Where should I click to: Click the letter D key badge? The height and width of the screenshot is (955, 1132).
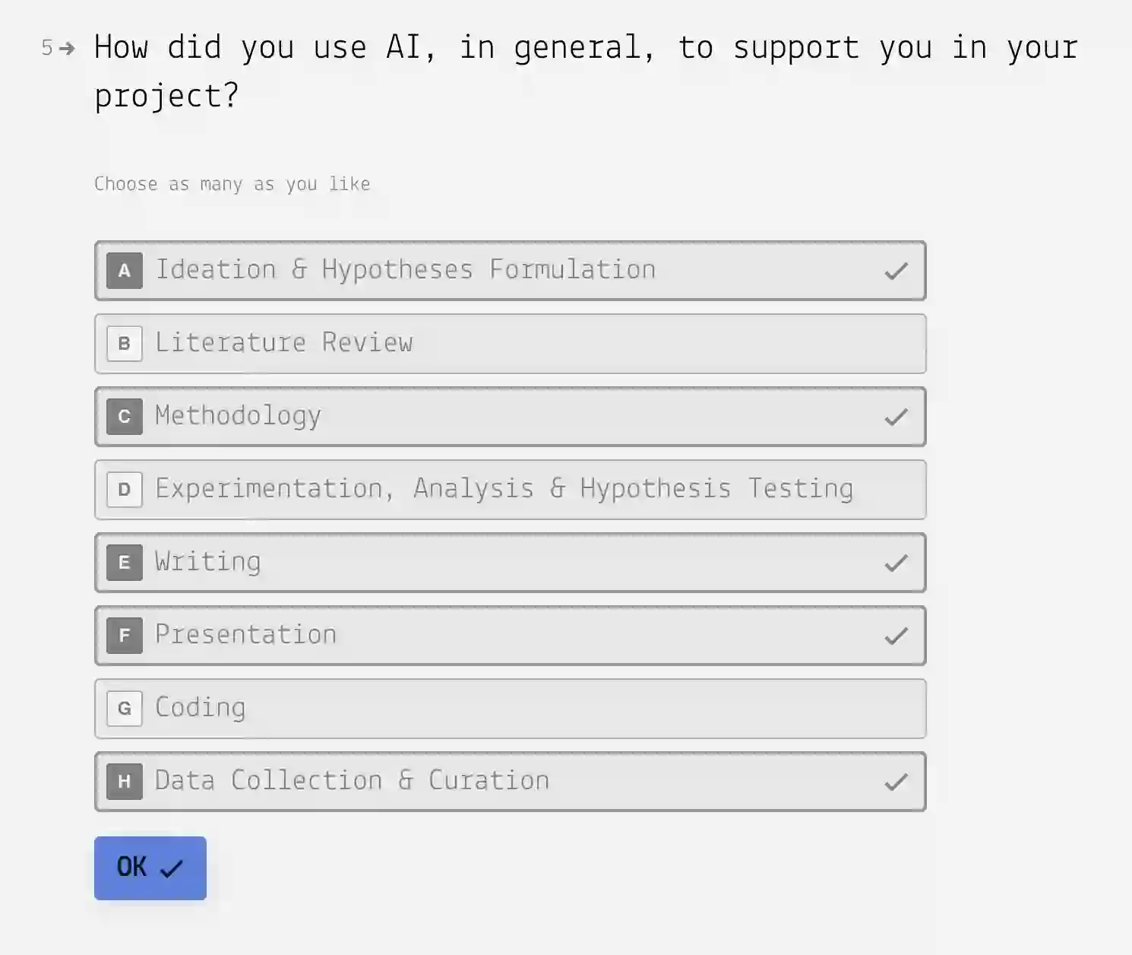pyautogui.click(x=125, y=490)
